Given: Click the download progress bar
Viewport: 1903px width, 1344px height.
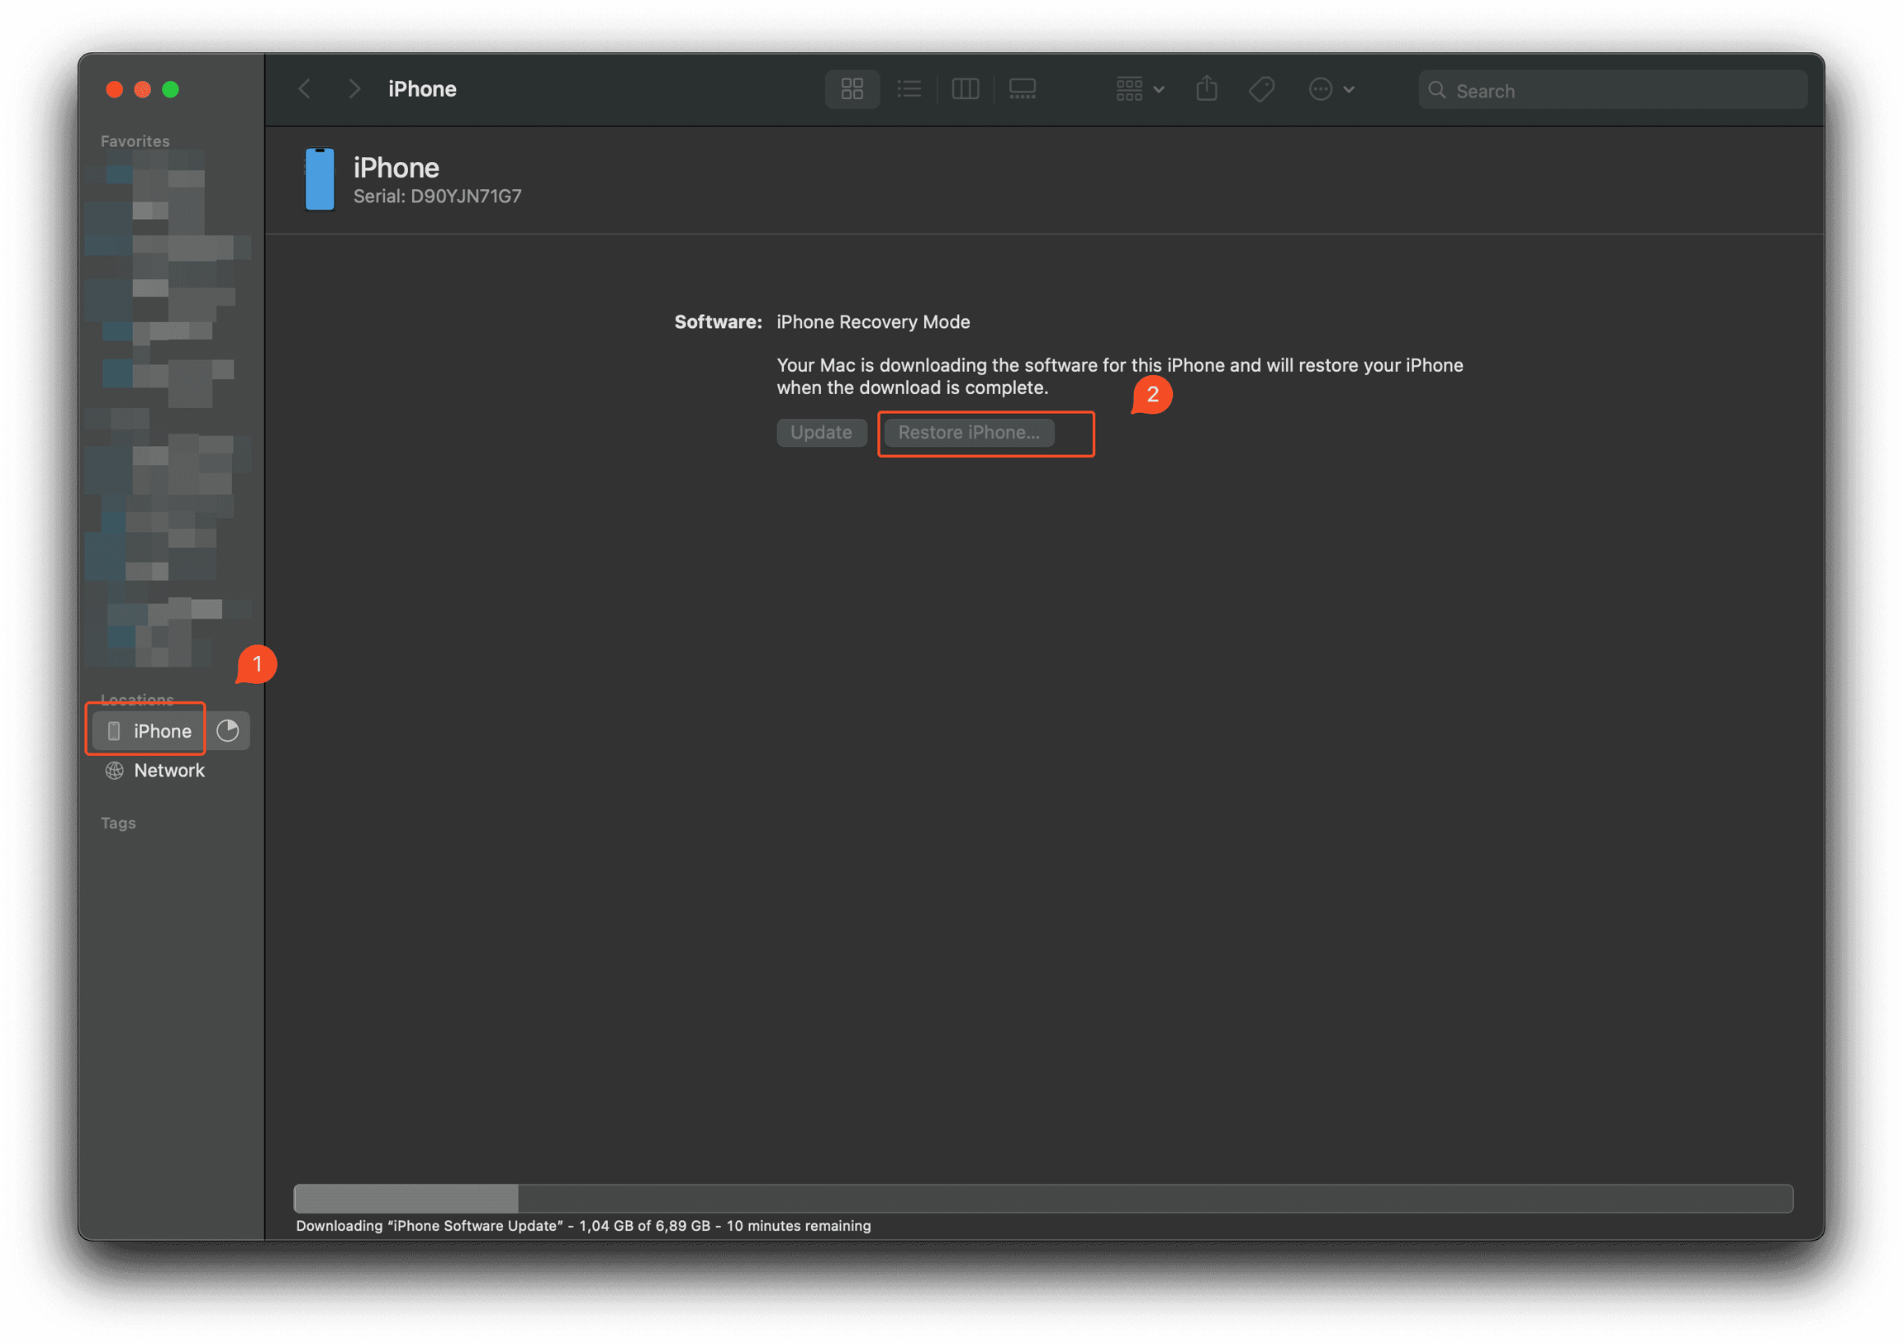Looking at the screenshot, I should point(1042,1198).
